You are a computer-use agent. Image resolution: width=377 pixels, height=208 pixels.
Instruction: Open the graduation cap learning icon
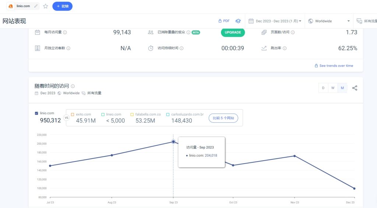pos(238,21)
